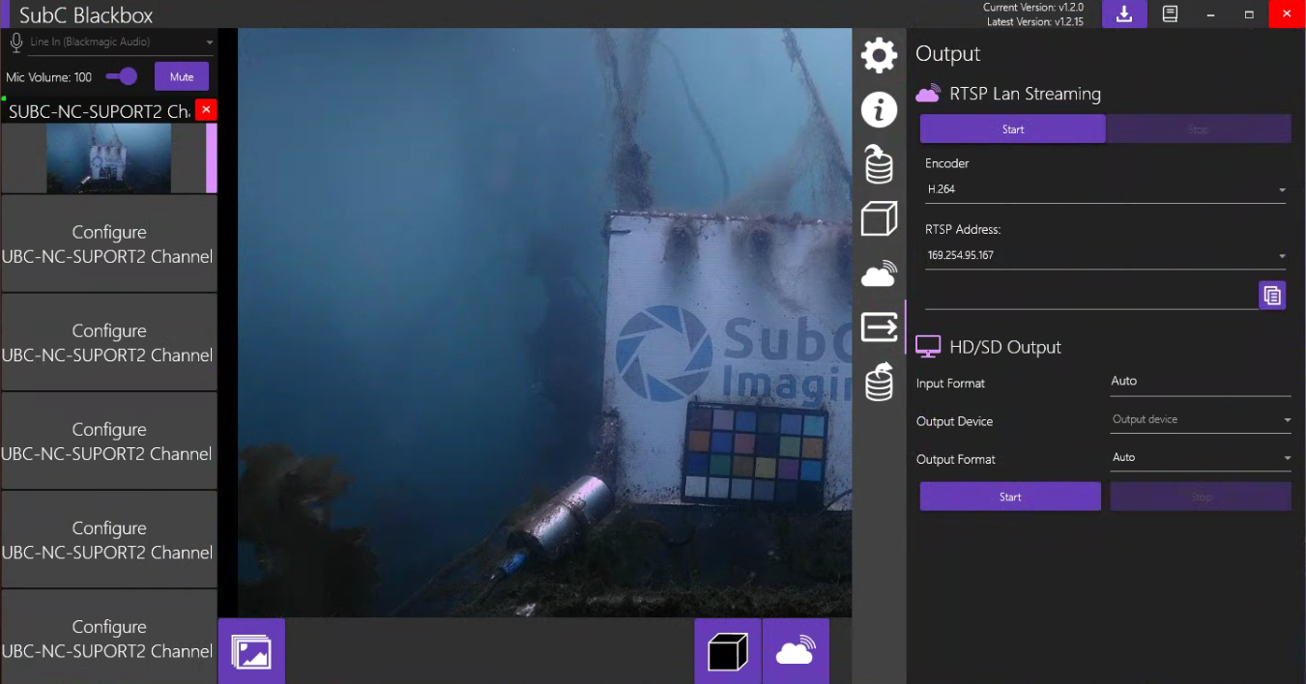Open the manual book icon
This screenshot has width=1306, height=684.
click(1170, 14)
